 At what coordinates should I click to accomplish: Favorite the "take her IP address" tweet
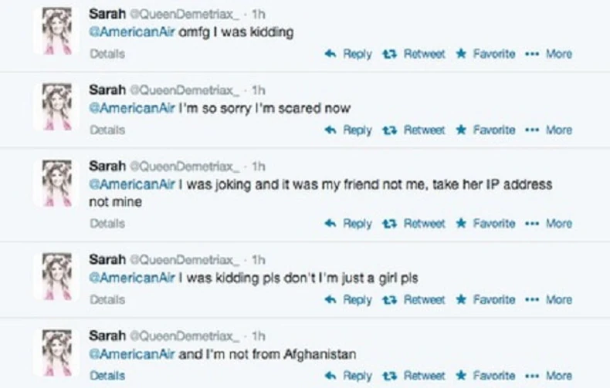click(x=486, y=224)
